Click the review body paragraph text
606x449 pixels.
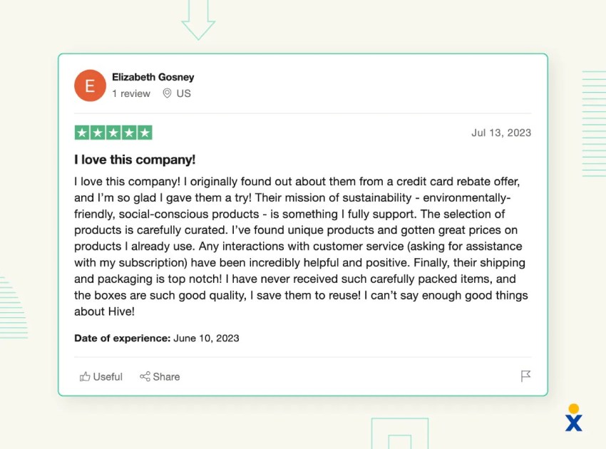pyautogui.click(x=301, y=246)
